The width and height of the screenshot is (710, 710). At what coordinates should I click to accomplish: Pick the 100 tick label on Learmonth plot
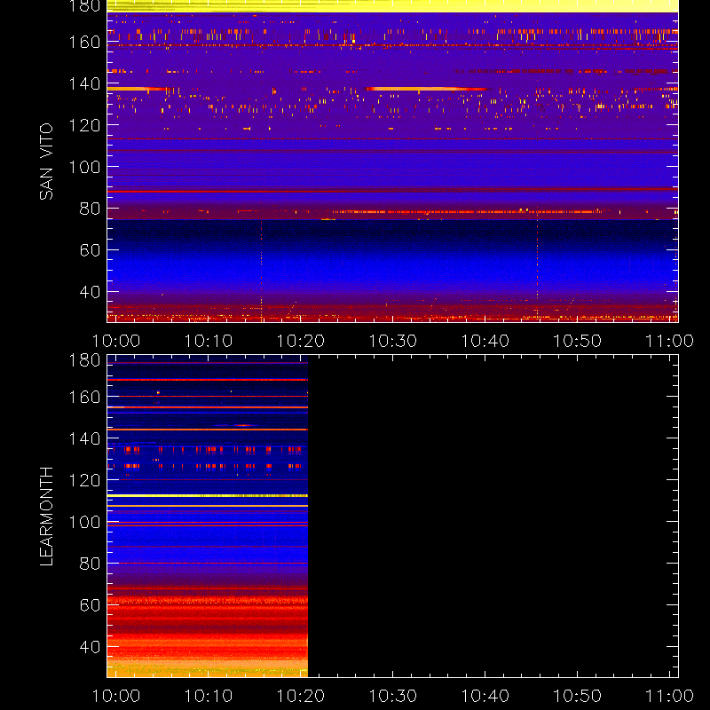84,522
